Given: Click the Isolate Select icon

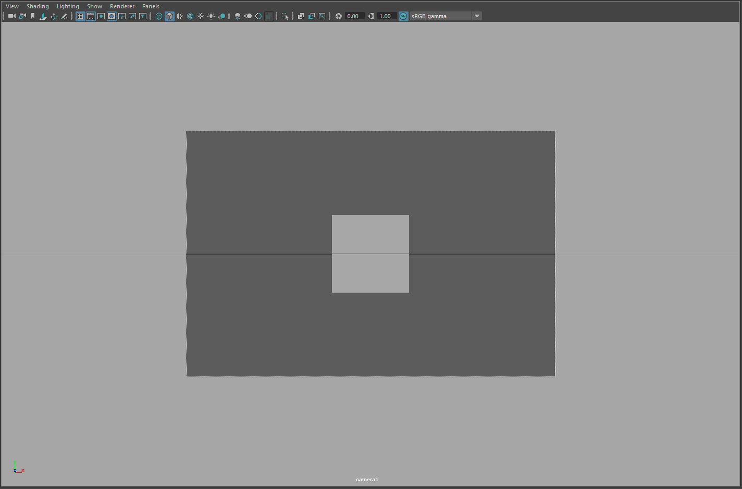Looking at the screenshot, I should coord(285,16).
